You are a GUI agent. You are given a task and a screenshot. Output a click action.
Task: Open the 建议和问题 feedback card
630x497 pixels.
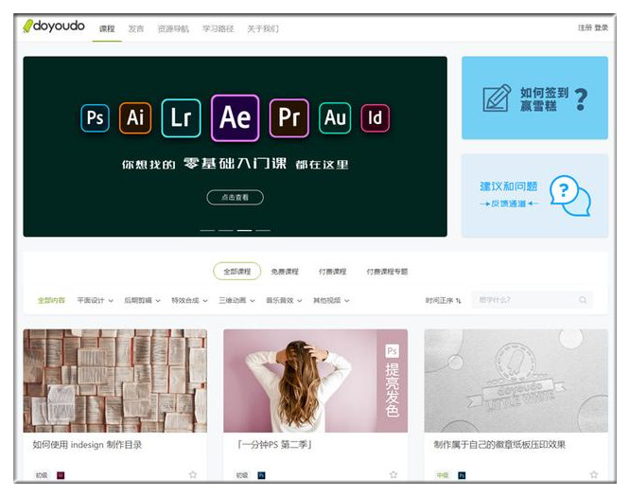[534, 195]
